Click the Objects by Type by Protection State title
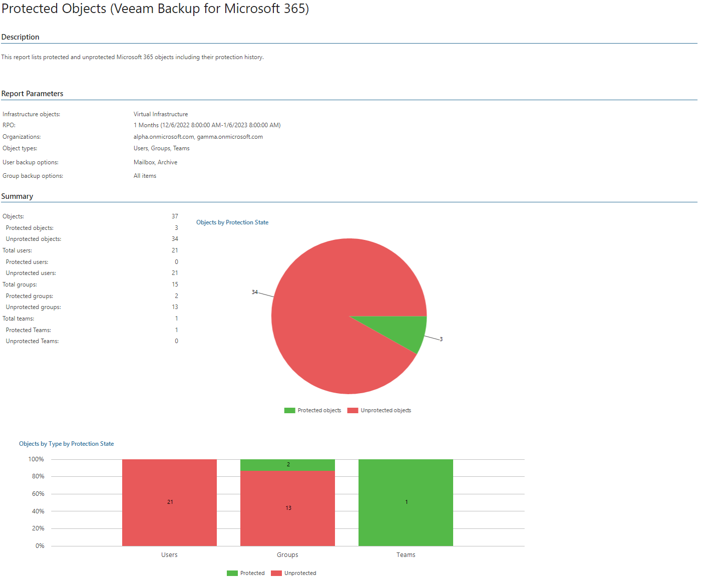 pos(67,444)
